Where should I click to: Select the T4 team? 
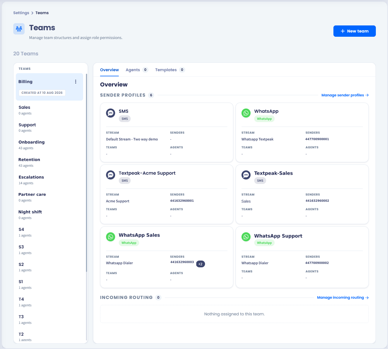(49, 302)
